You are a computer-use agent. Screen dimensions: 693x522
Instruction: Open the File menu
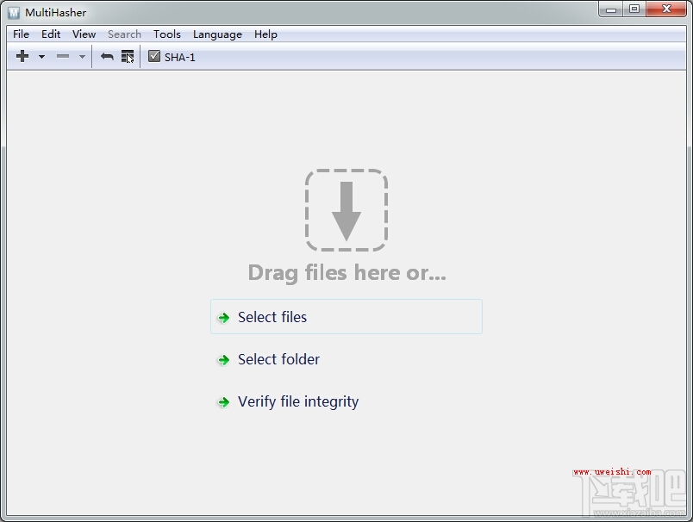(x=21, y=34)
